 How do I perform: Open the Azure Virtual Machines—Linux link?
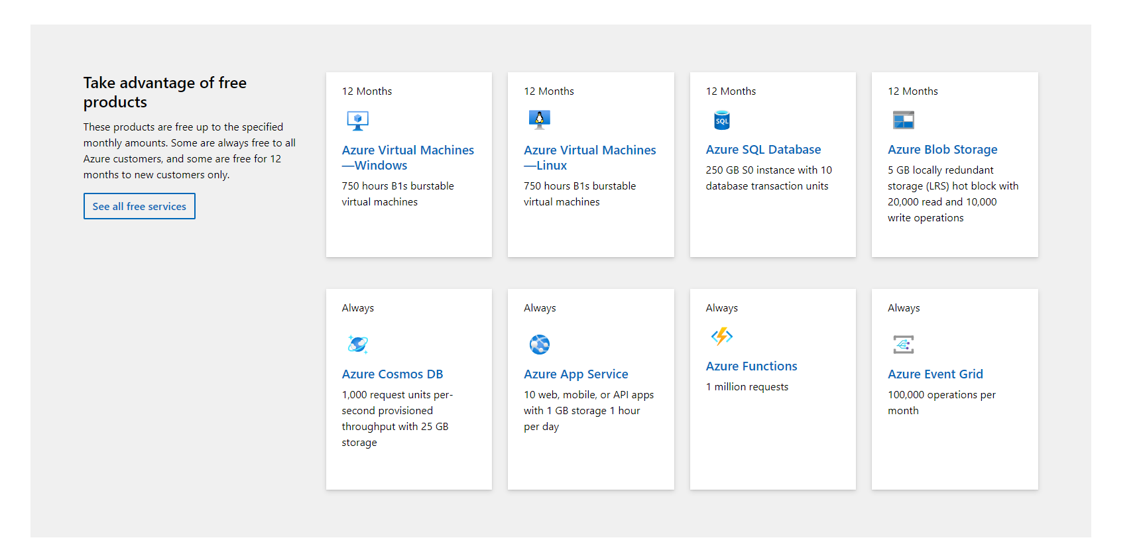click(x=589, y=158)
